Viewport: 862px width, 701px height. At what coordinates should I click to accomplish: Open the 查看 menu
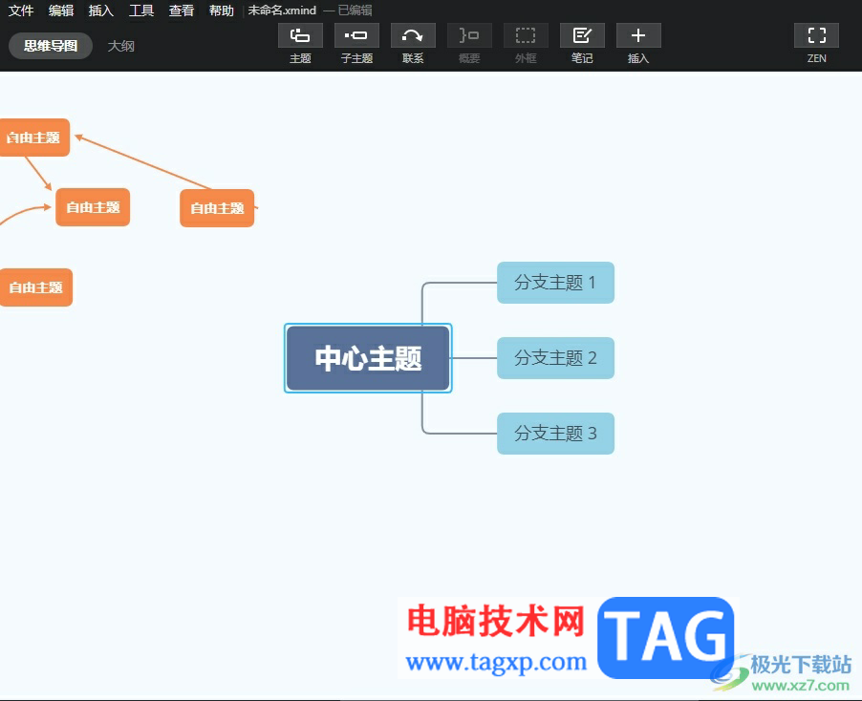tap(182, 11)
